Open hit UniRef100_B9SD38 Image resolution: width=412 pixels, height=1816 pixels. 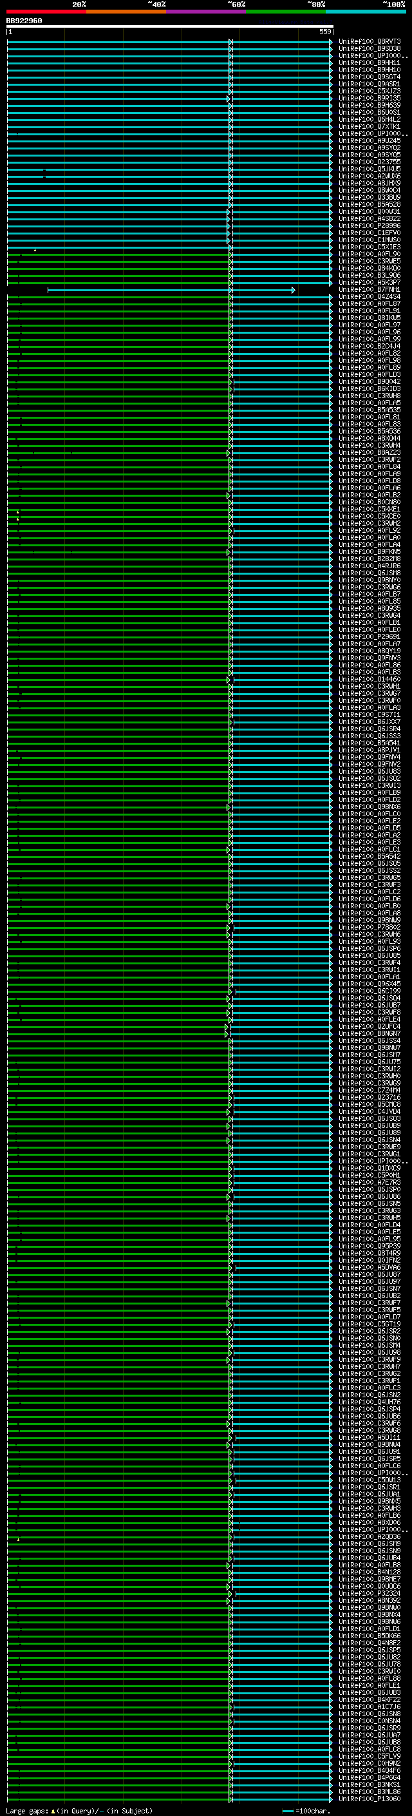369,49
